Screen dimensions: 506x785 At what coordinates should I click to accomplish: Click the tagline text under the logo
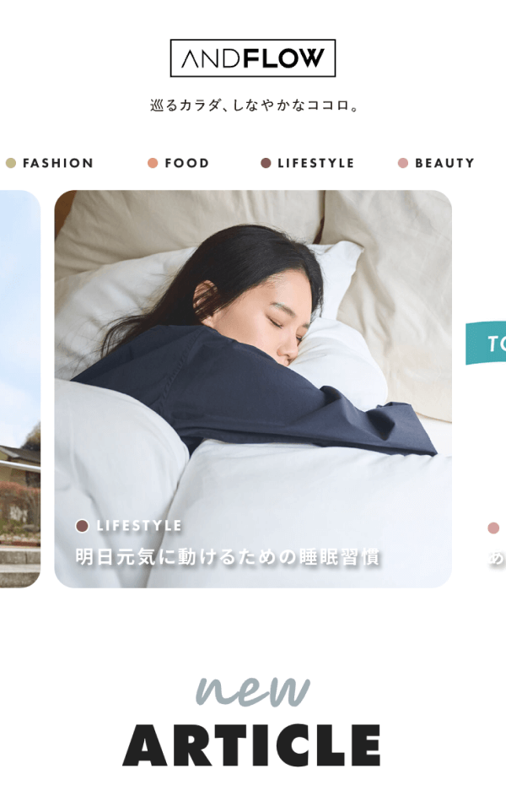pyautogui.click(x=254, y=106)
